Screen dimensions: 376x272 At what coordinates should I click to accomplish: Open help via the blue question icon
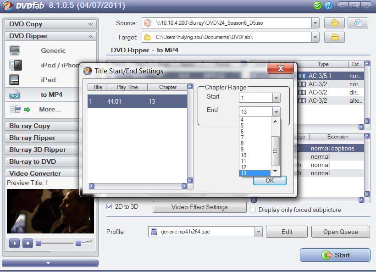(328, 6)
